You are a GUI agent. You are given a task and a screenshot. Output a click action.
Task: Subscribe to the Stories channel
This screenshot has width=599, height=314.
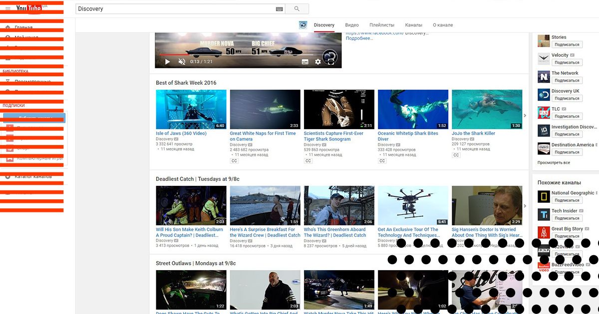click(567, 45)
